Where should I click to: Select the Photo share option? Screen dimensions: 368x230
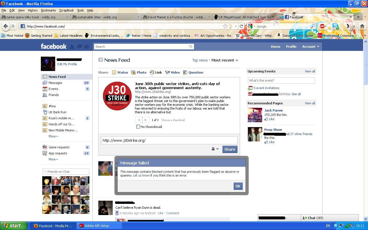139,72
